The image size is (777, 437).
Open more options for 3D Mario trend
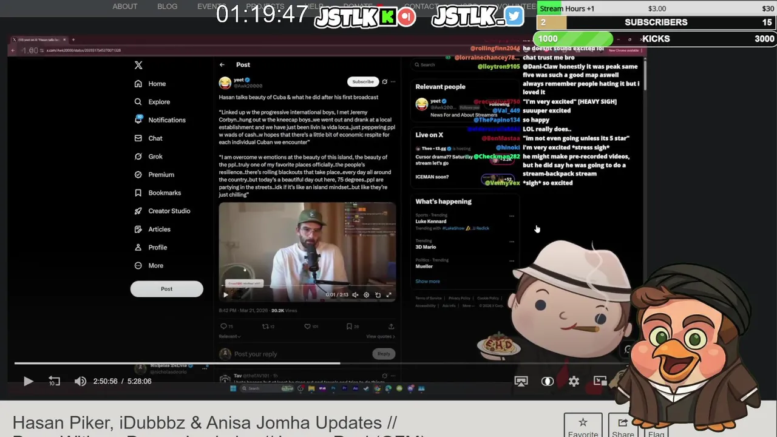point(512,242)
